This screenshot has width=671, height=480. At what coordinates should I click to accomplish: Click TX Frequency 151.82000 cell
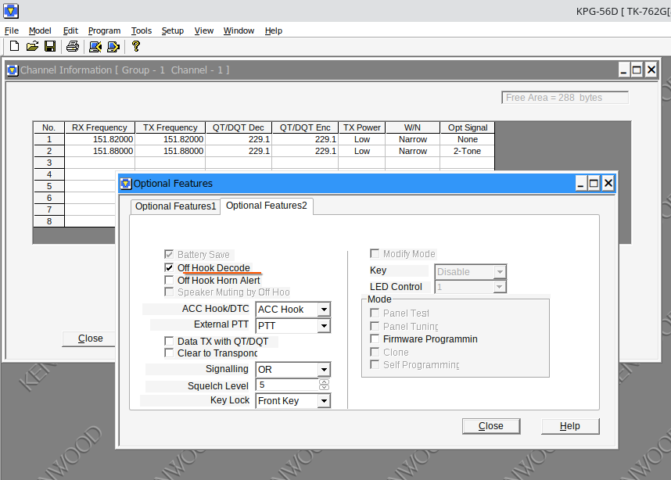[x=170, y=139]
